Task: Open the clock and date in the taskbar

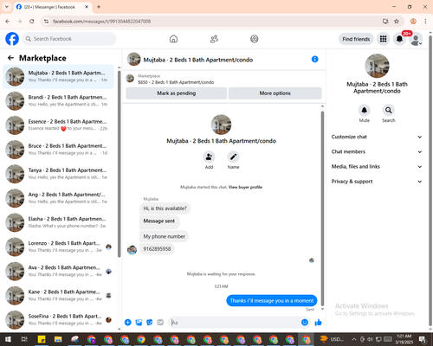Action: pyautogui.click(x=404, y=339)
